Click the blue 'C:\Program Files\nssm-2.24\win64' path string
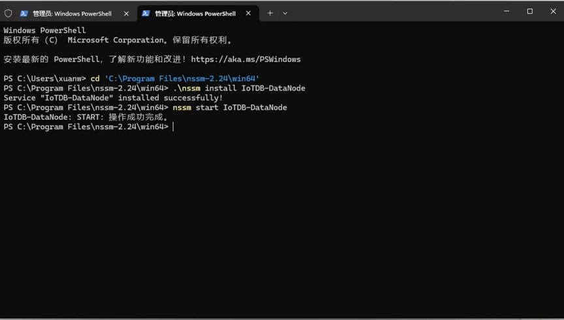 [181, 79]
